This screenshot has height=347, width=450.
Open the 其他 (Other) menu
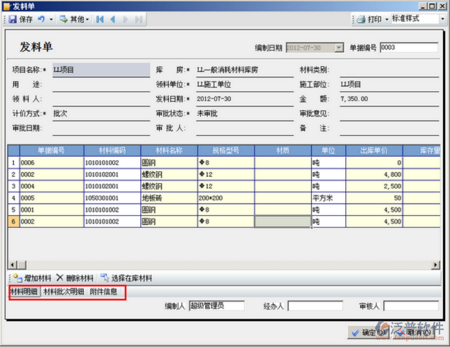(74, 19)
